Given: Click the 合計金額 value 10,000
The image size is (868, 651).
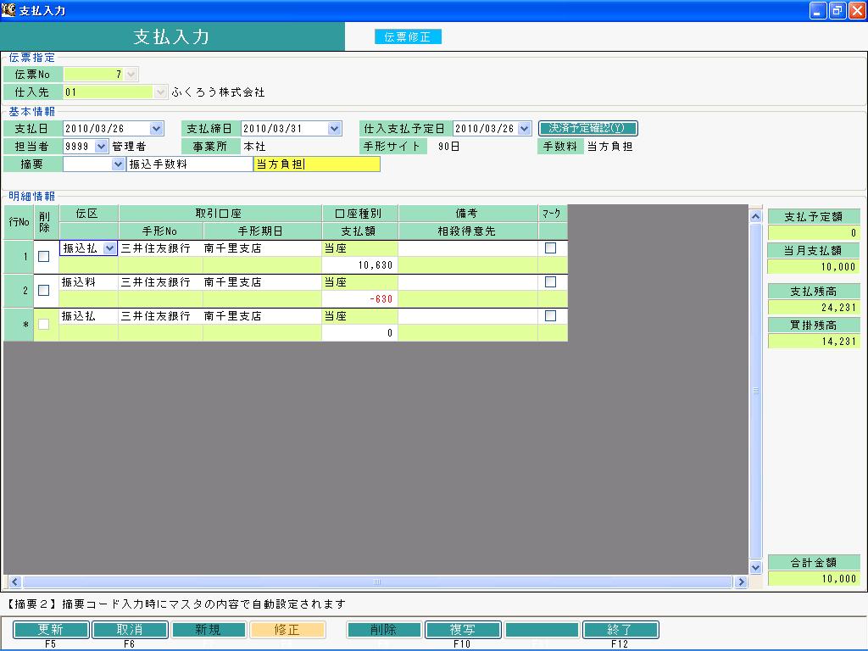Looking at the screenshot, I should [814, 578].
